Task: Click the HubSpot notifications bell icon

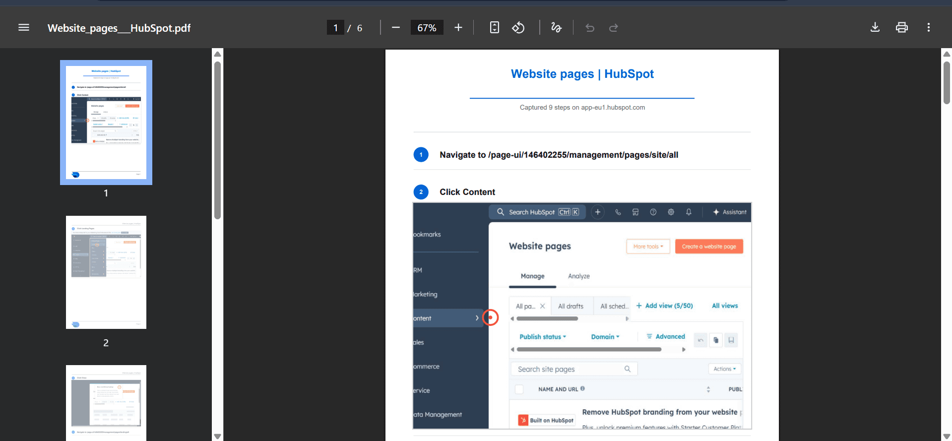Action: [x=689, y=212]
